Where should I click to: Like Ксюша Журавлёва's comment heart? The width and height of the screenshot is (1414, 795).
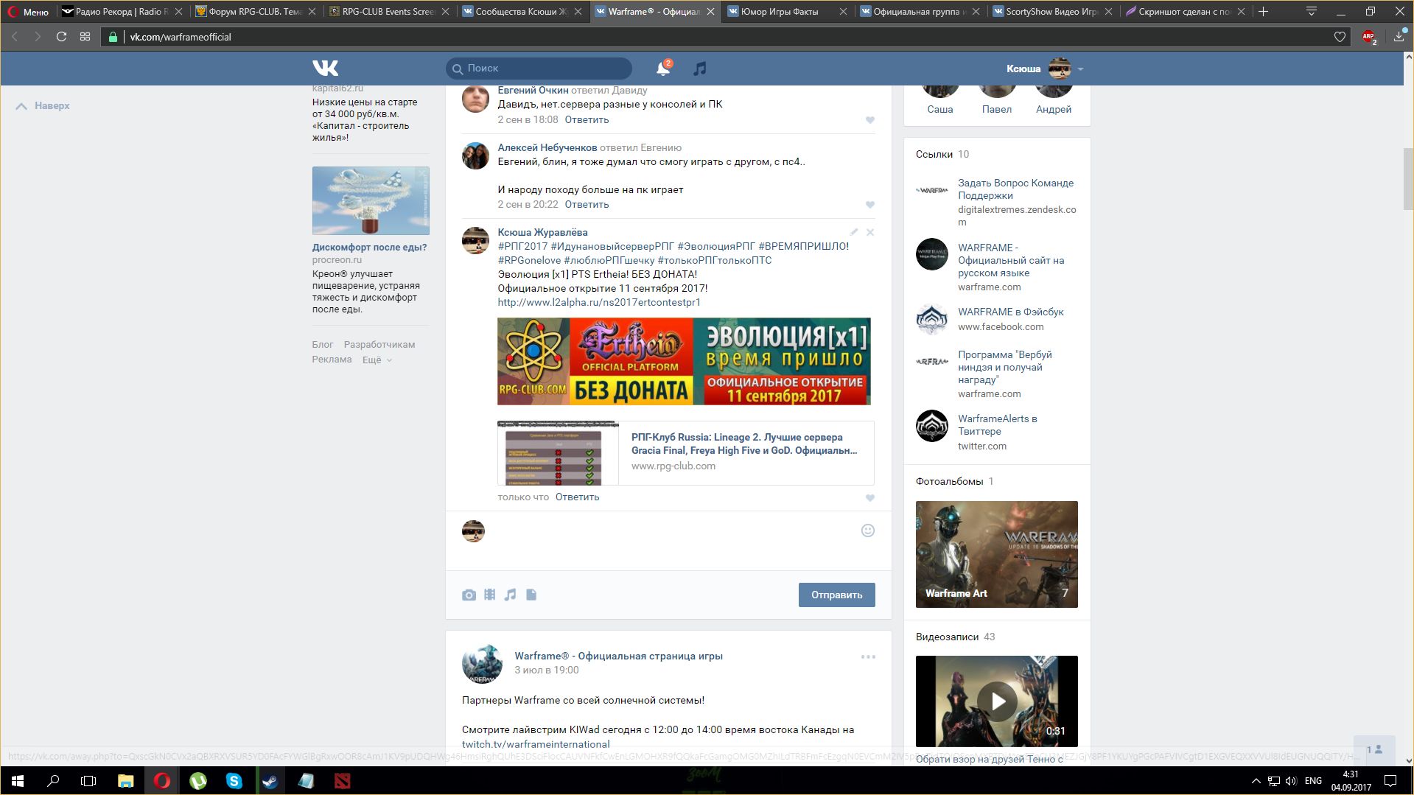point(870,498)
